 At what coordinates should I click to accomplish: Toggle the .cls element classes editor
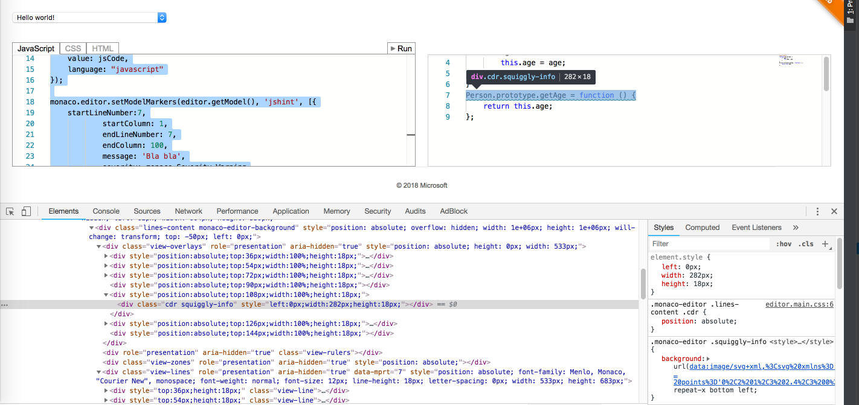click(806, 243)
